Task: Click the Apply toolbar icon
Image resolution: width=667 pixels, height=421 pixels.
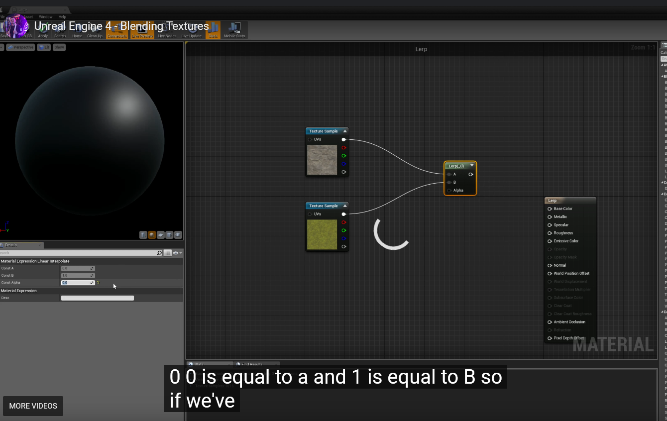Action: [x=43, y=30]
